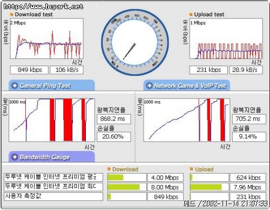
Task: Click the orange bullet beside Upload test
Action: [x=191, y=14]
